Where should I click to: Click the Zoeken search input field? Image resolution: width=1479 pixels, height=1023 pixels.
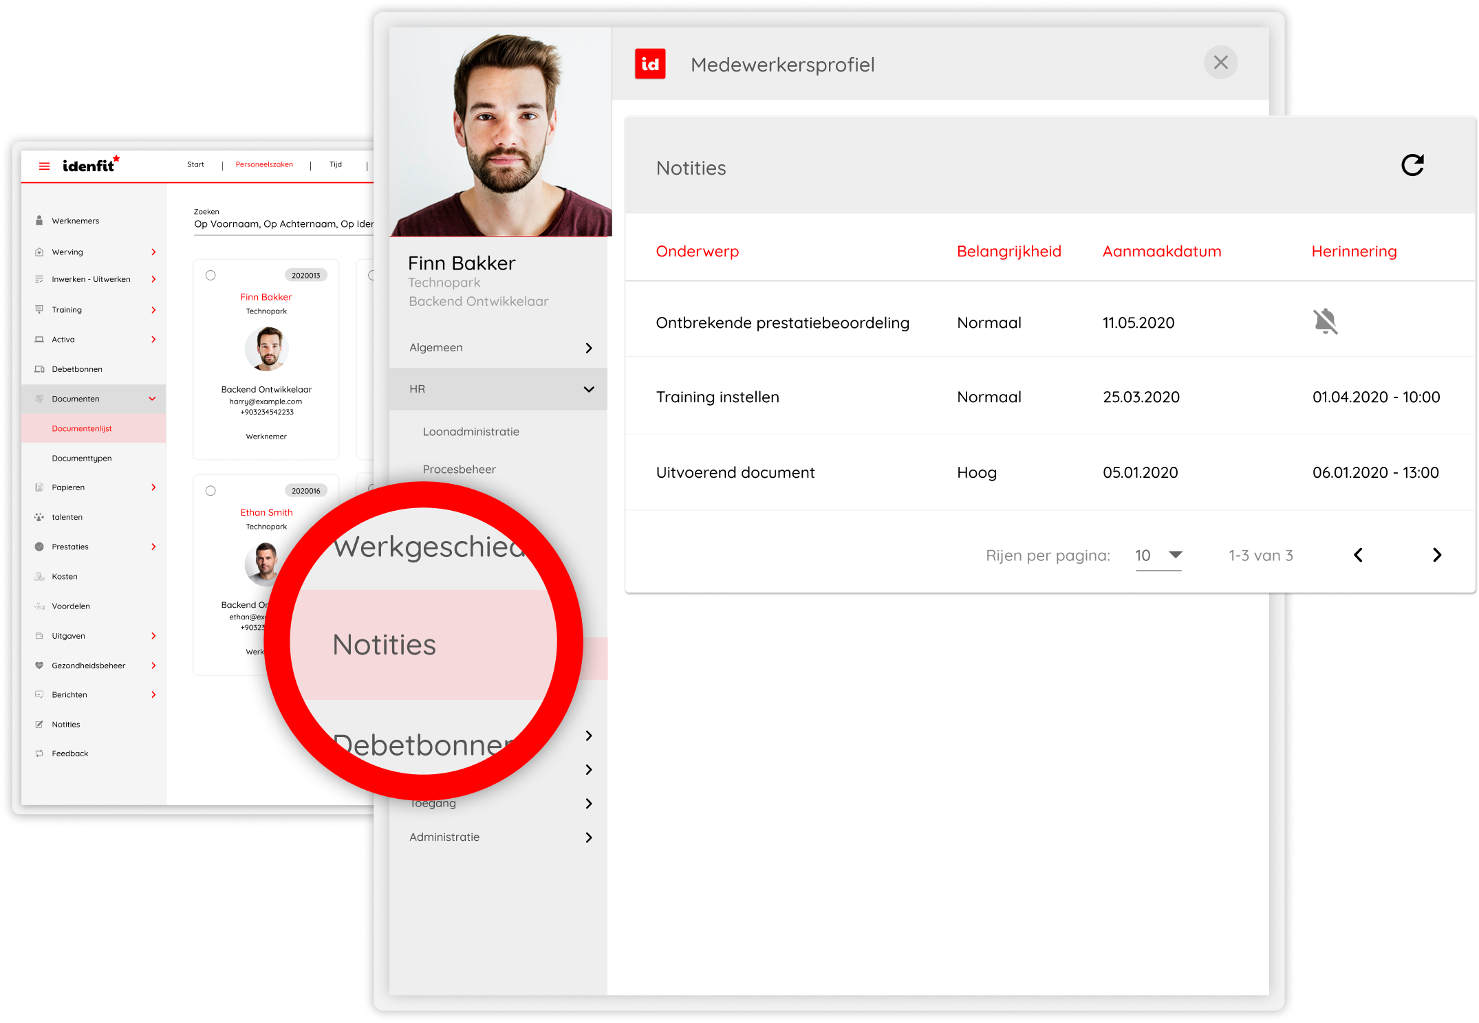(x=283, y=224)
